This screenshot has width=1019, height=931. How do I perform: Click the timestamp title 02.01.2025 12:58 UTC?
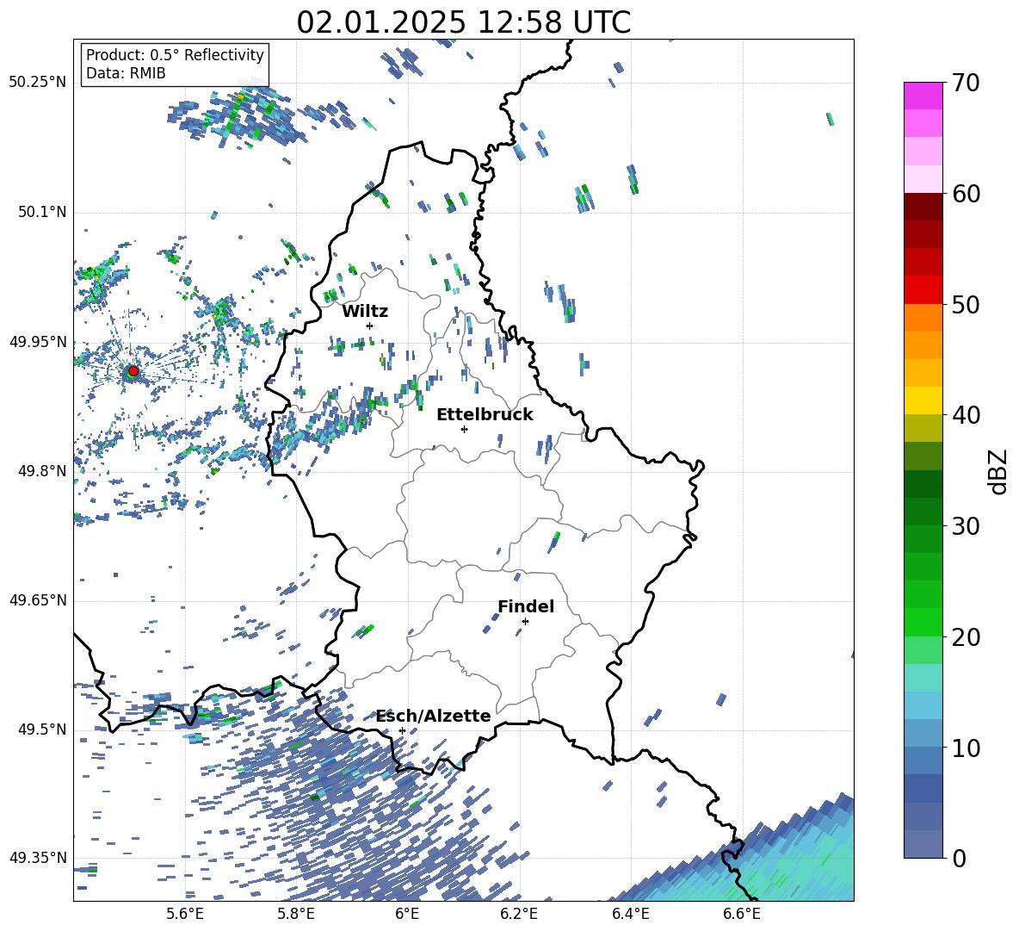click(x=464, y=22)
